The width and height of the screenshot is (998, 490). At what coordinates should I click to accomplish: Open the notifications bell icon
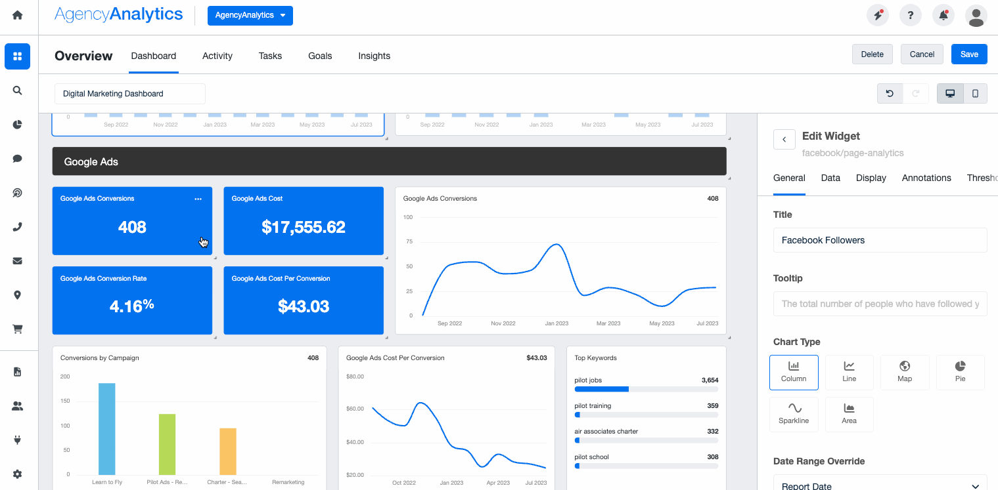[943, 15]
